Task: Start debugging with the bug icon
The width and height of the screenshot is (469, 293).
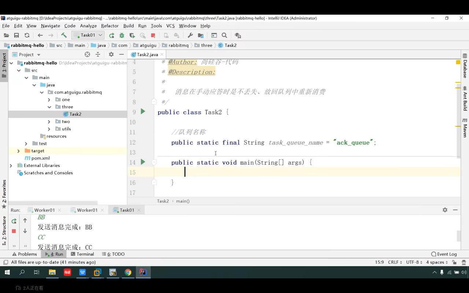Action: click(x=122, y=36)
